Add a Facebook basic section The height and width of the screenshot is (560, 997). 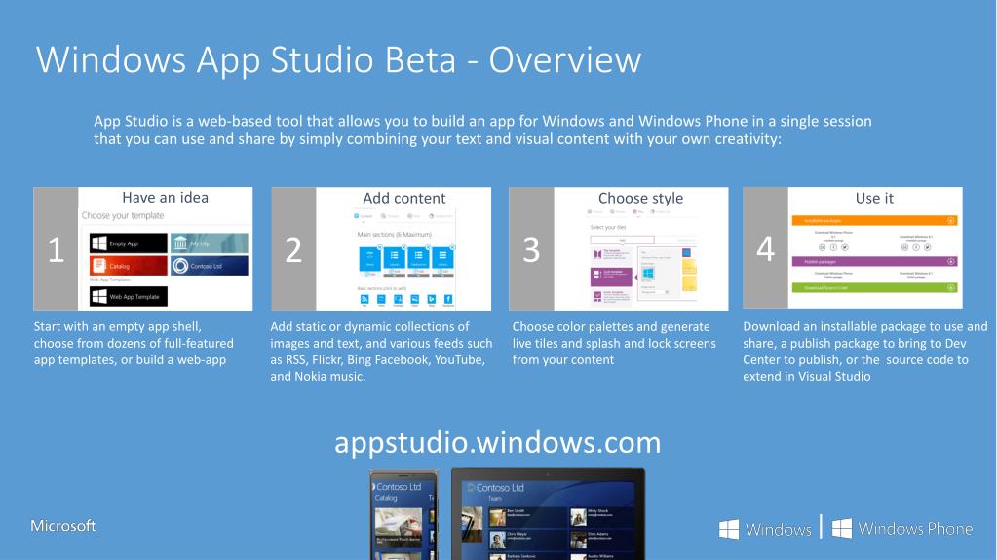coord(448,299)
